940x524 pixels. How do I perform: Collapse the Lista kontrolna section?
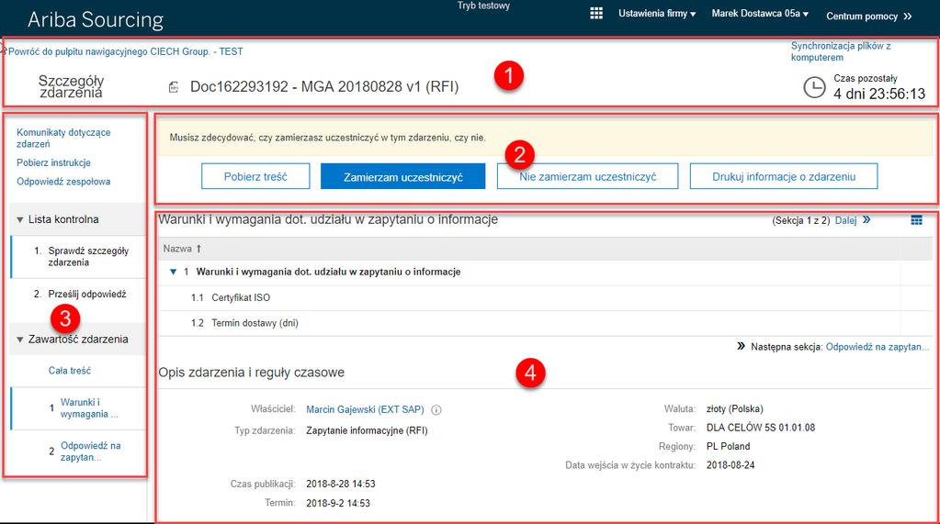click(20, 219)
